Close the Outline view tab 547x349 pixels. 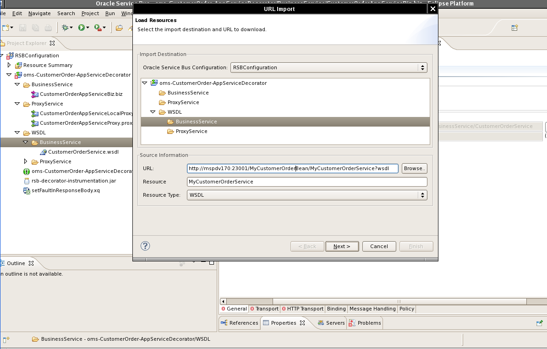point(31,263)
